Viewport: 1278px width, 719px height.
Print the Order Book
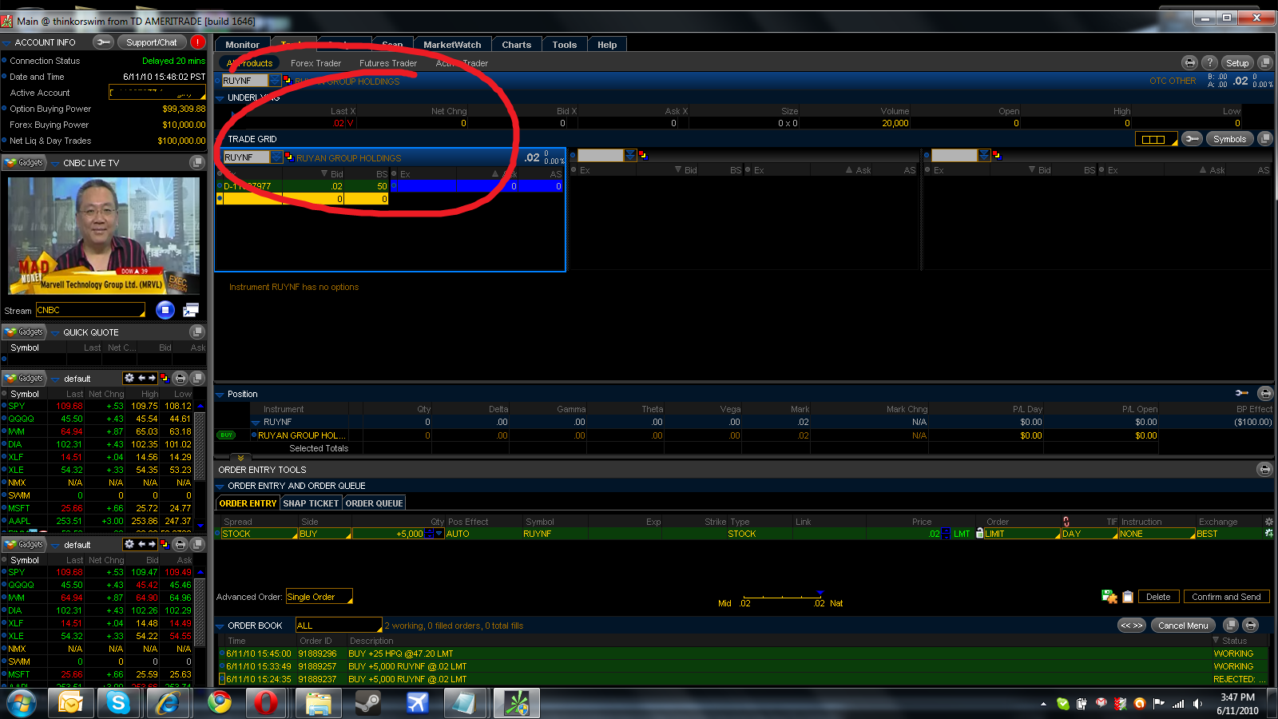[x=1251, y=626]
